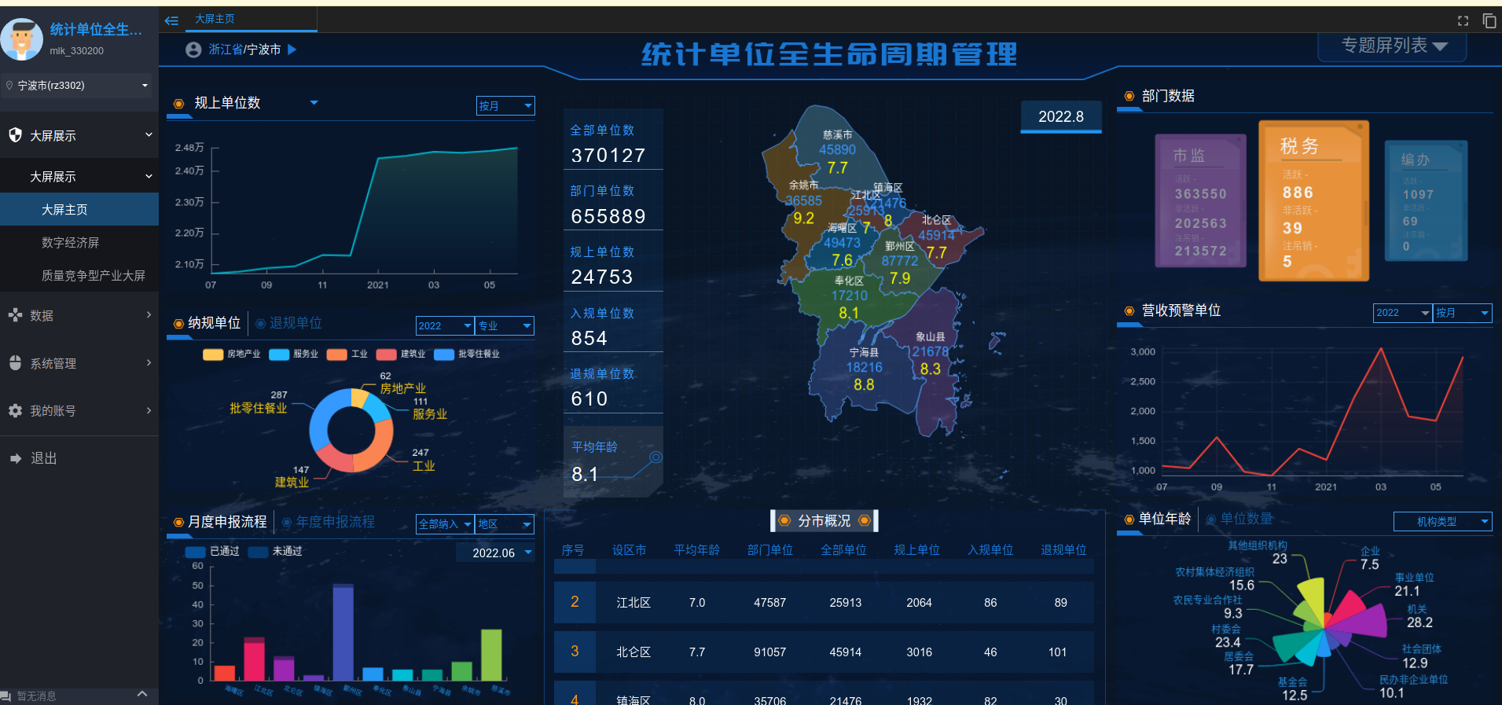Viewport: 1502px width, 705px height.
Task: Select the 年度申报流程 radio option
Action: (x=287, y=522)
